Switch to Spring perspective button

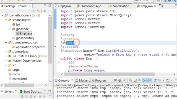tap(170, 1)
